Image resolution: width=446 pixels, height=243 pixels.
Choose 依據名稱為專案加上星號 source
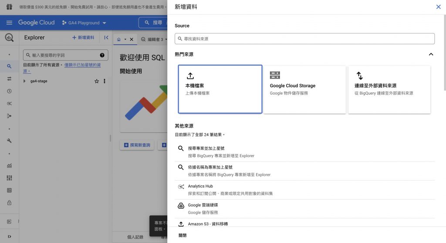[304, 171]
